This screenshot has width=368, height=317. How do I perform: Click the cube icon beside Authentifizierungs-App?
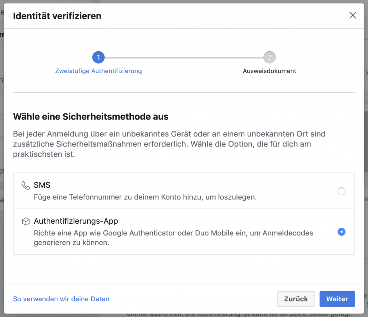pos(26,222)
